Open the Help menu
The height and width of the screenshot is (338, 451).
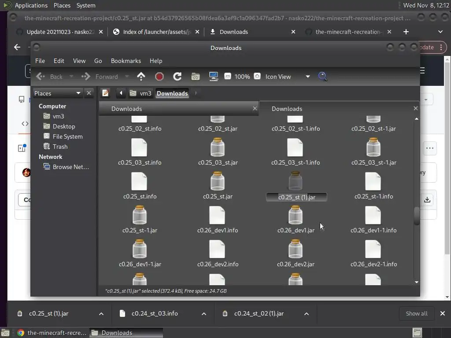click(x=156, y=61)
